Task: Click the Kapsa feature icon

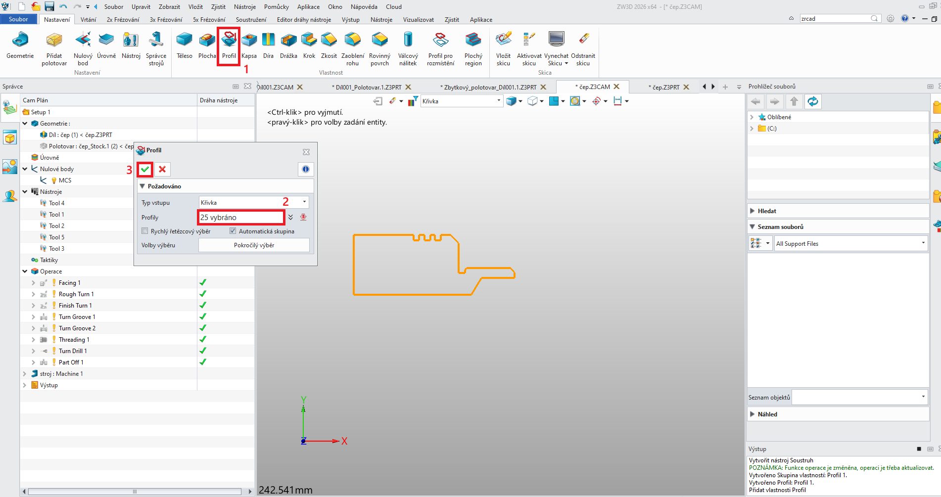Action: point(249,45)
